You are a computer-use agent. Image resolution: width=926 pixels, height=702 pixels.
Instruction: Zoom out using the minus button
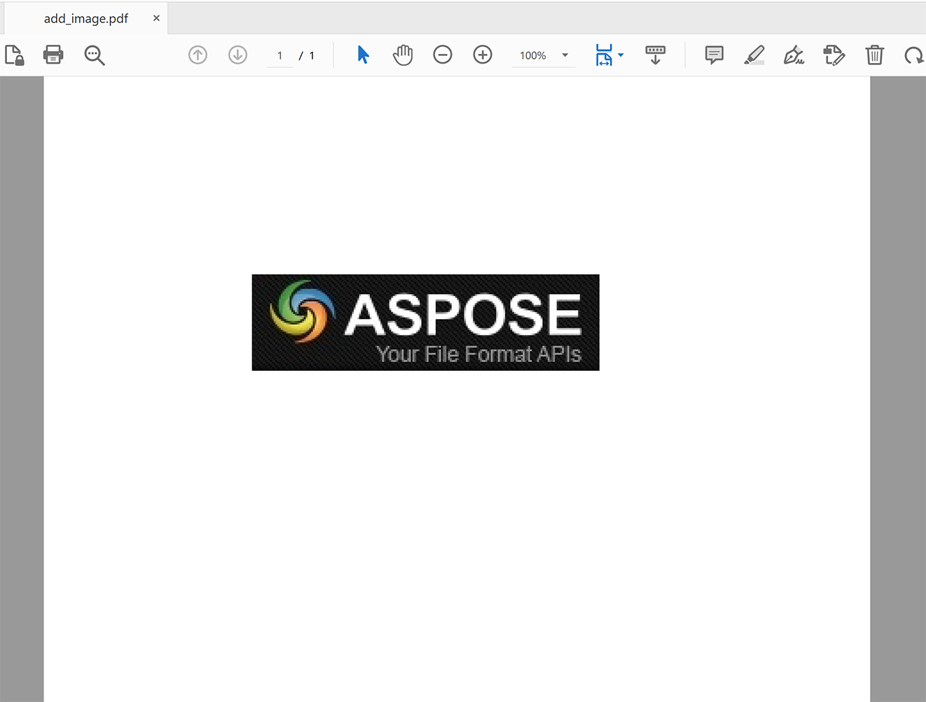pos(443,55)
